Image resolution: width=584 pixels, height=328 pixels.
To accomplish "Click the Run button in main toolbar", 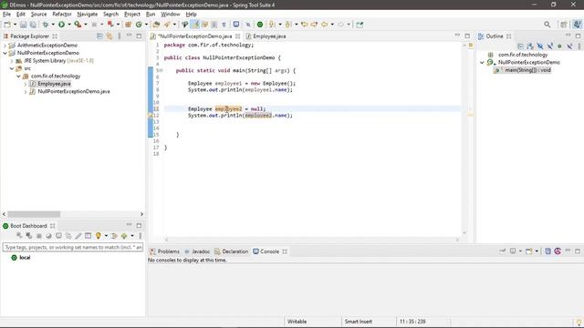I will [x=61, y=25].
